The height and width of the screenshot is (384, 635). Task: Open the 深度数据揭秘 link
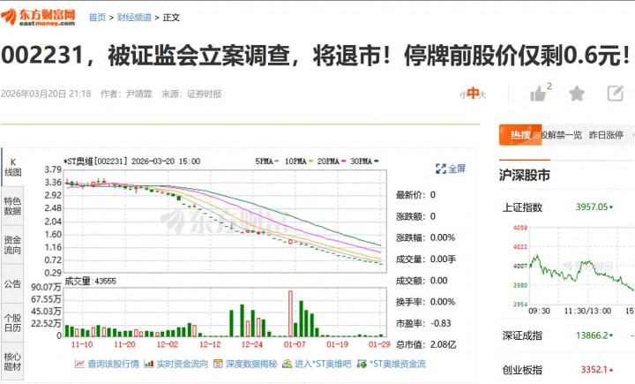point(251,364)
